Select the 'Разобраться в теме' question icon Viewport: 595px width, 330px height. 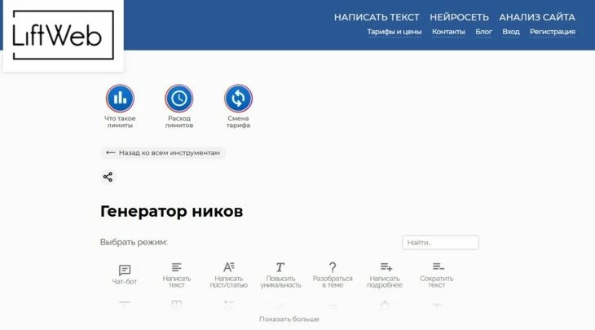pos(333,267)
